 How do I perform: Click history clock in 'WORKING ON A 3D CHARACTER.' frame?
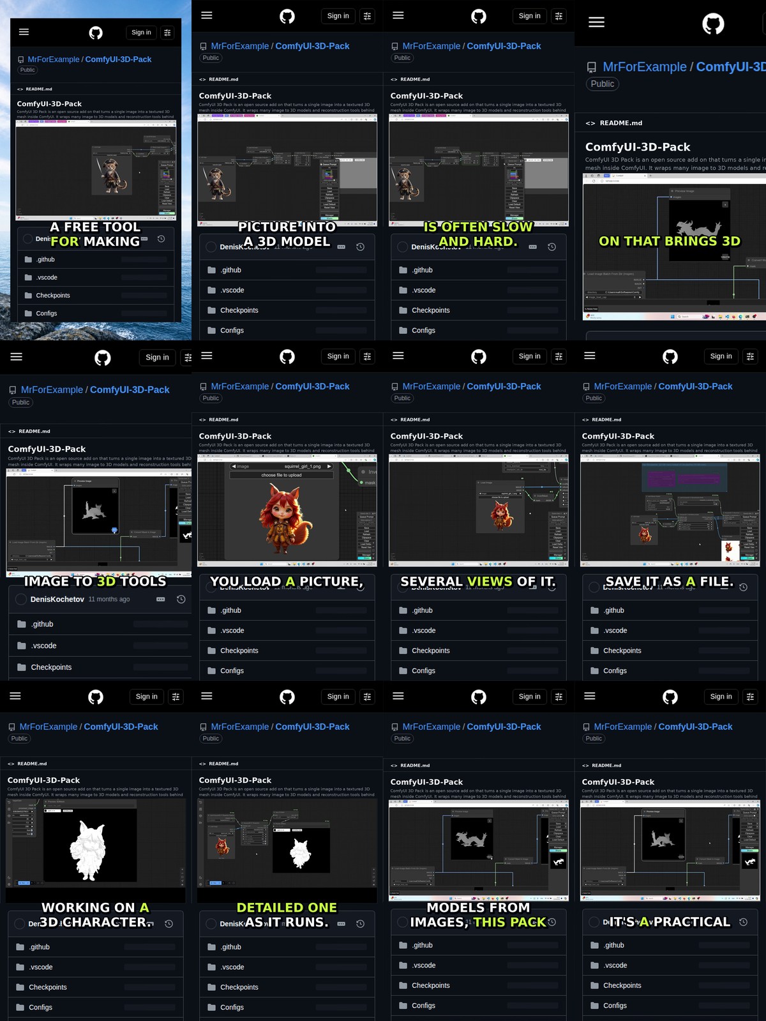click(169, 924)
